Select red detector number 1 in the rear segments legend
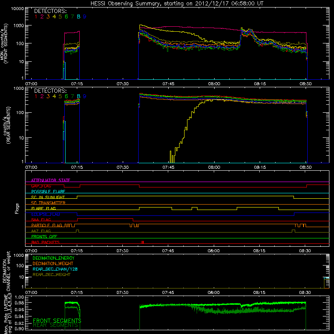 [36, 96]
